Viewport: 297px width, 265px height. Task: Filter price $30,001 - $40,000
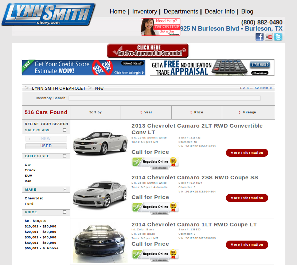point(40,237)
